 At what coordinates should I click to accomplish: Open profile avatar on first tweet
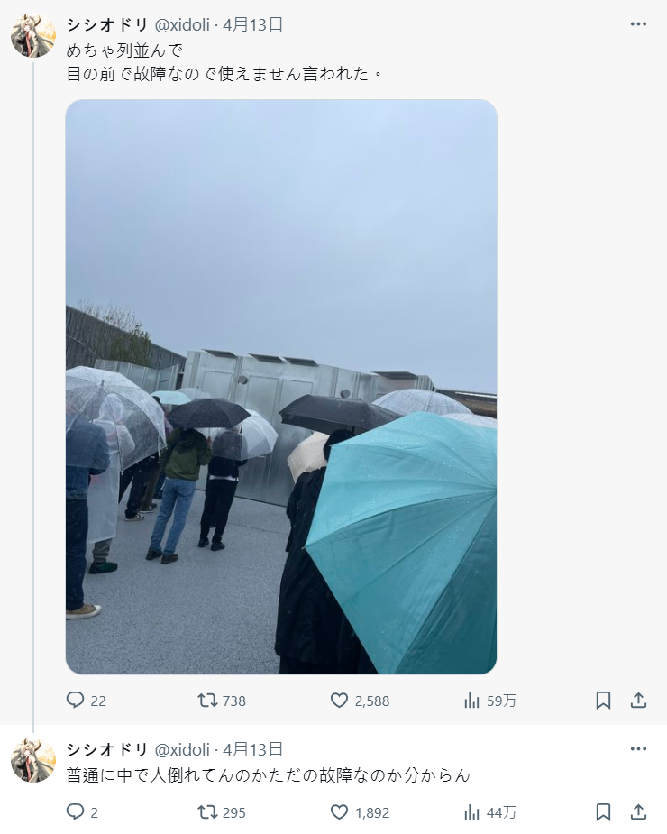pyautogui.click(x=33, y=35)
